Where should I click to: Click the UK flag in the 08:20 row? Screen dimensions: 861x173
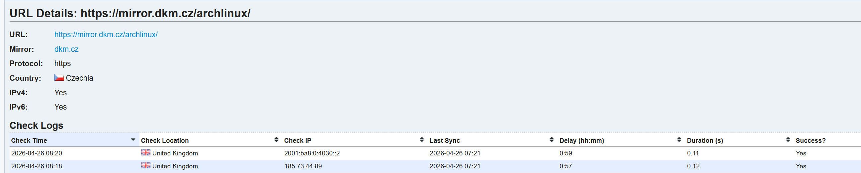(145, 153)
